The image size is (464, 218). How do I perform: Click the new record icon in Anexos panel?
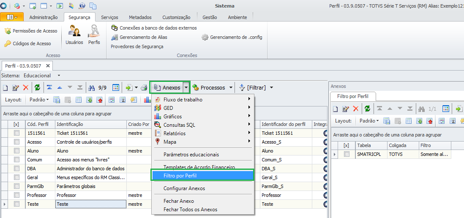pos(335,109)
